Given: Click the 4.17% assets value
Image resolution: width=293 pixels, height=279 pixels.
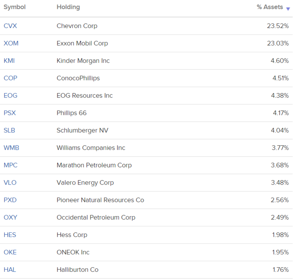Looking at the screenshot, I should tap(281, 113).
